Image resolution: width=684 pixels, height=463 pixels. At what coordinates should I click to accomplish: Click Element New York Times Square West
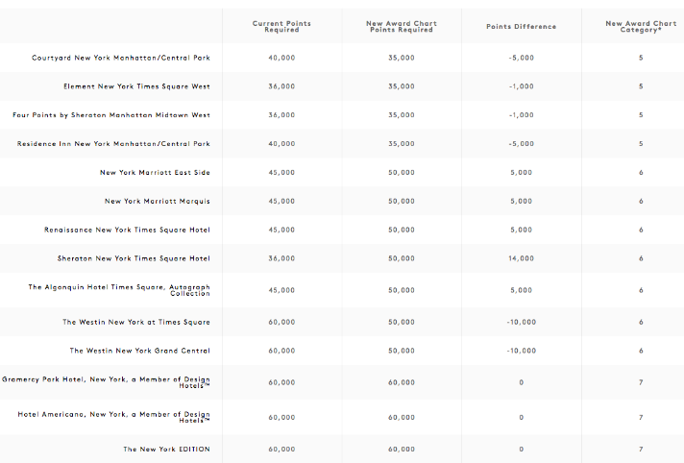point(136,86)
